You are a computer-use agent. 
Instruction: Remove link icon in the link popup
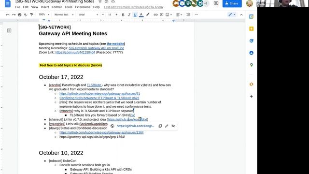coord(173,126)
